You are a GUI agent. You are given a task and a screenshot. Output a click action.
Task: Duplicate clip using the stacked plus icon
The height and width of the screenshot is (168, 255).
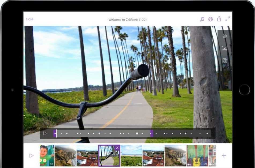pyautogui.click(x=225, y=61)
